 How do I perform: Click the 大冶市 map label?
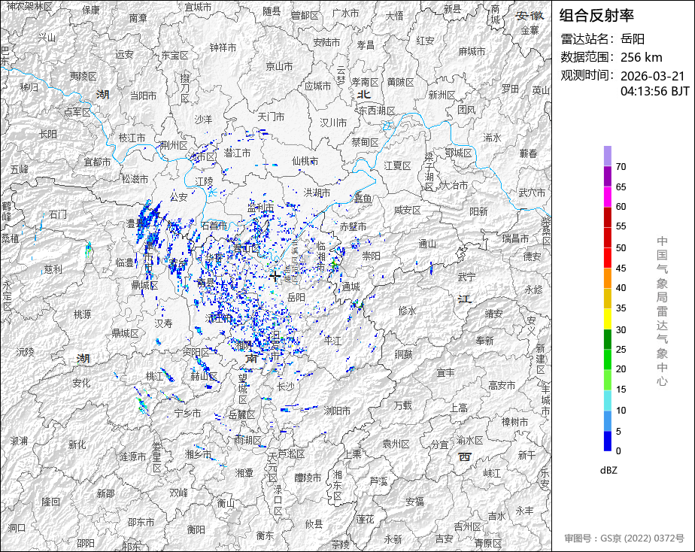point(454,185)
